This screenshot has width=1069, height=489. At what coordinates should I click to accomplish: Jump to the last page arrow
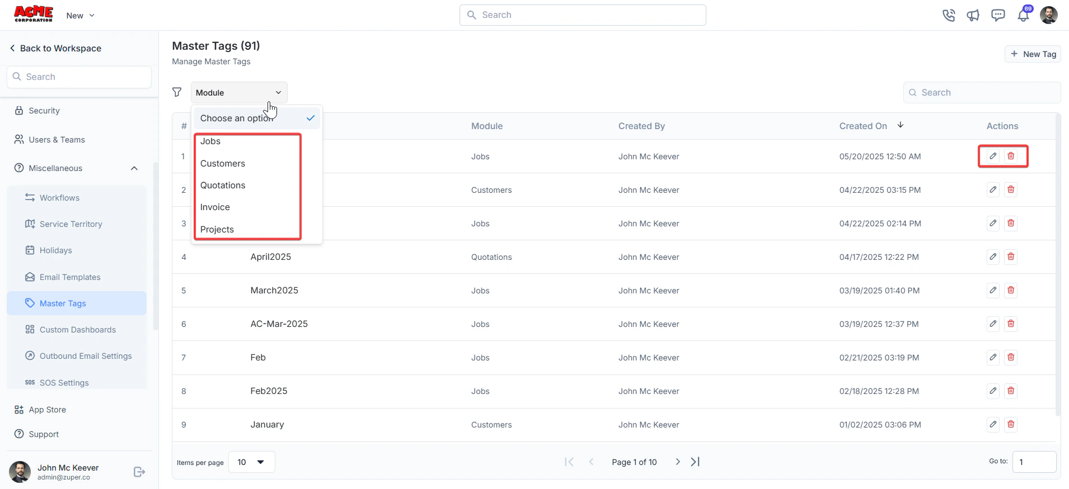pos(695,462)
